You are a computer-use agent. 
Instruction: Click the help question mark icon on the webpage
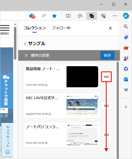coord(6,116)
